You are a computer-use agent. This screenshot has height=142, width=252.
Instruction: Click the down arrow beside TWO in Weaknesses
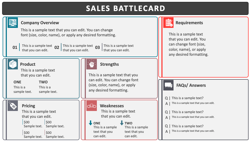point(122,123)
